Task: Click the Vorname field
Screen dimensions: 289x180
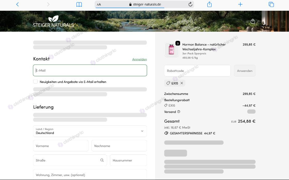Action: 61,146
